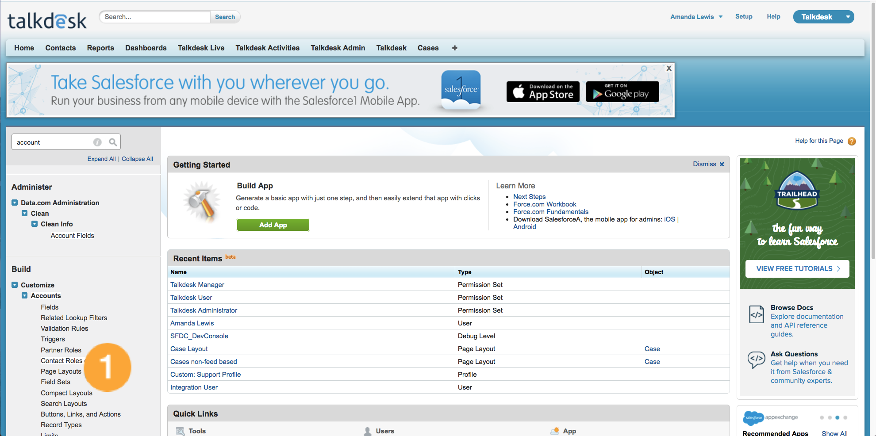Click the Ask Questions chat icon
The image size is (876, 436).
(757, 360)
